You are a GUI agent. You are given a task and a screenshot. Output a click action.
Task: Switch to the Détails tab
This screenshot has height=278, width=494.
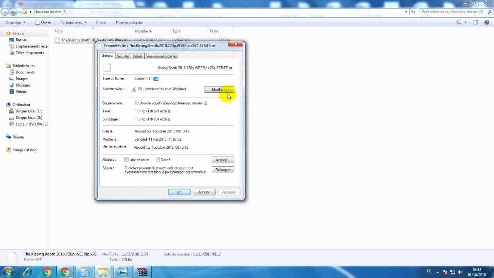pos(137,56)
